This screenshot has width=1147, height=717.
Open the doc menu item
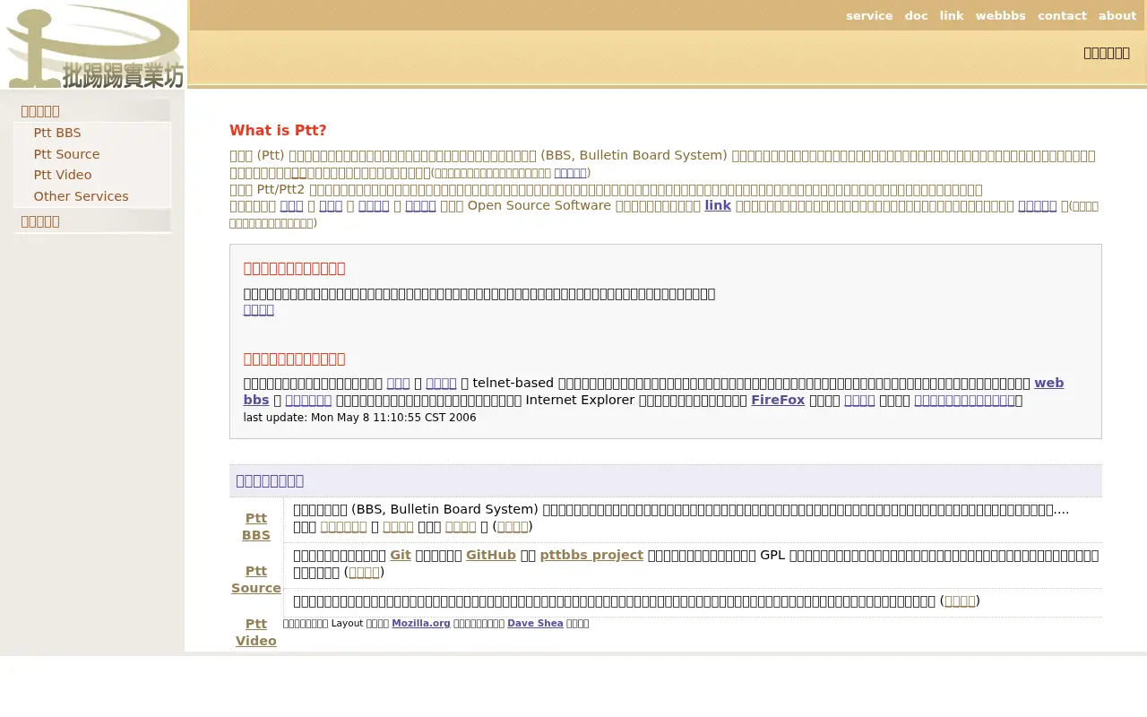point(916,15)
